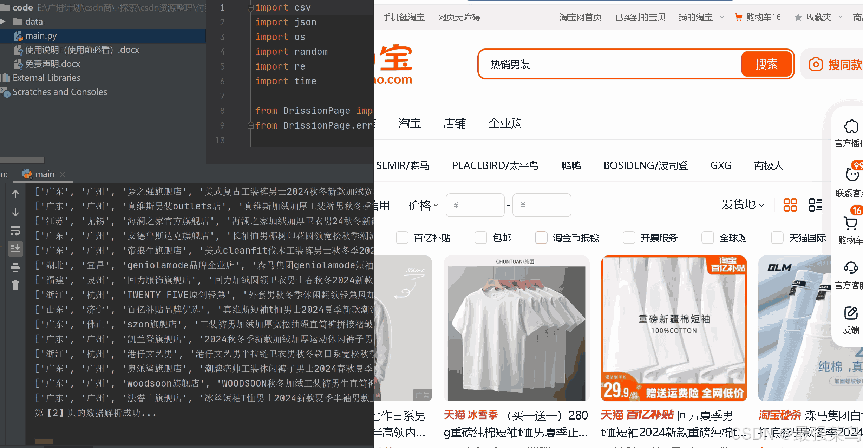This screenshot has width=863, height=448.
Task: Click the minimum price input field
Action: click(x=475, y=205)
